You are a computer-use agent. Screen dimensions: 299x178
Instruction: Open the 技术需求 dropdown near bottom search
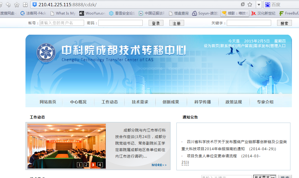point(265,177)
